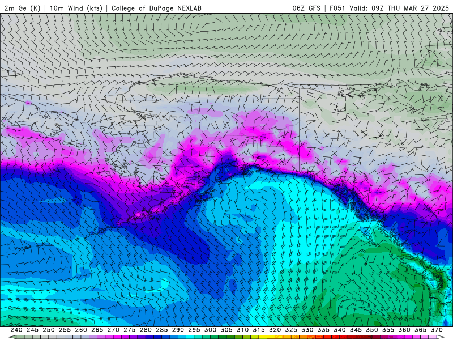This screenshot has width=453, height=340.
Task: Click the 290 value on the color scale
Action: pyautogui.click(x=178, y=330)
